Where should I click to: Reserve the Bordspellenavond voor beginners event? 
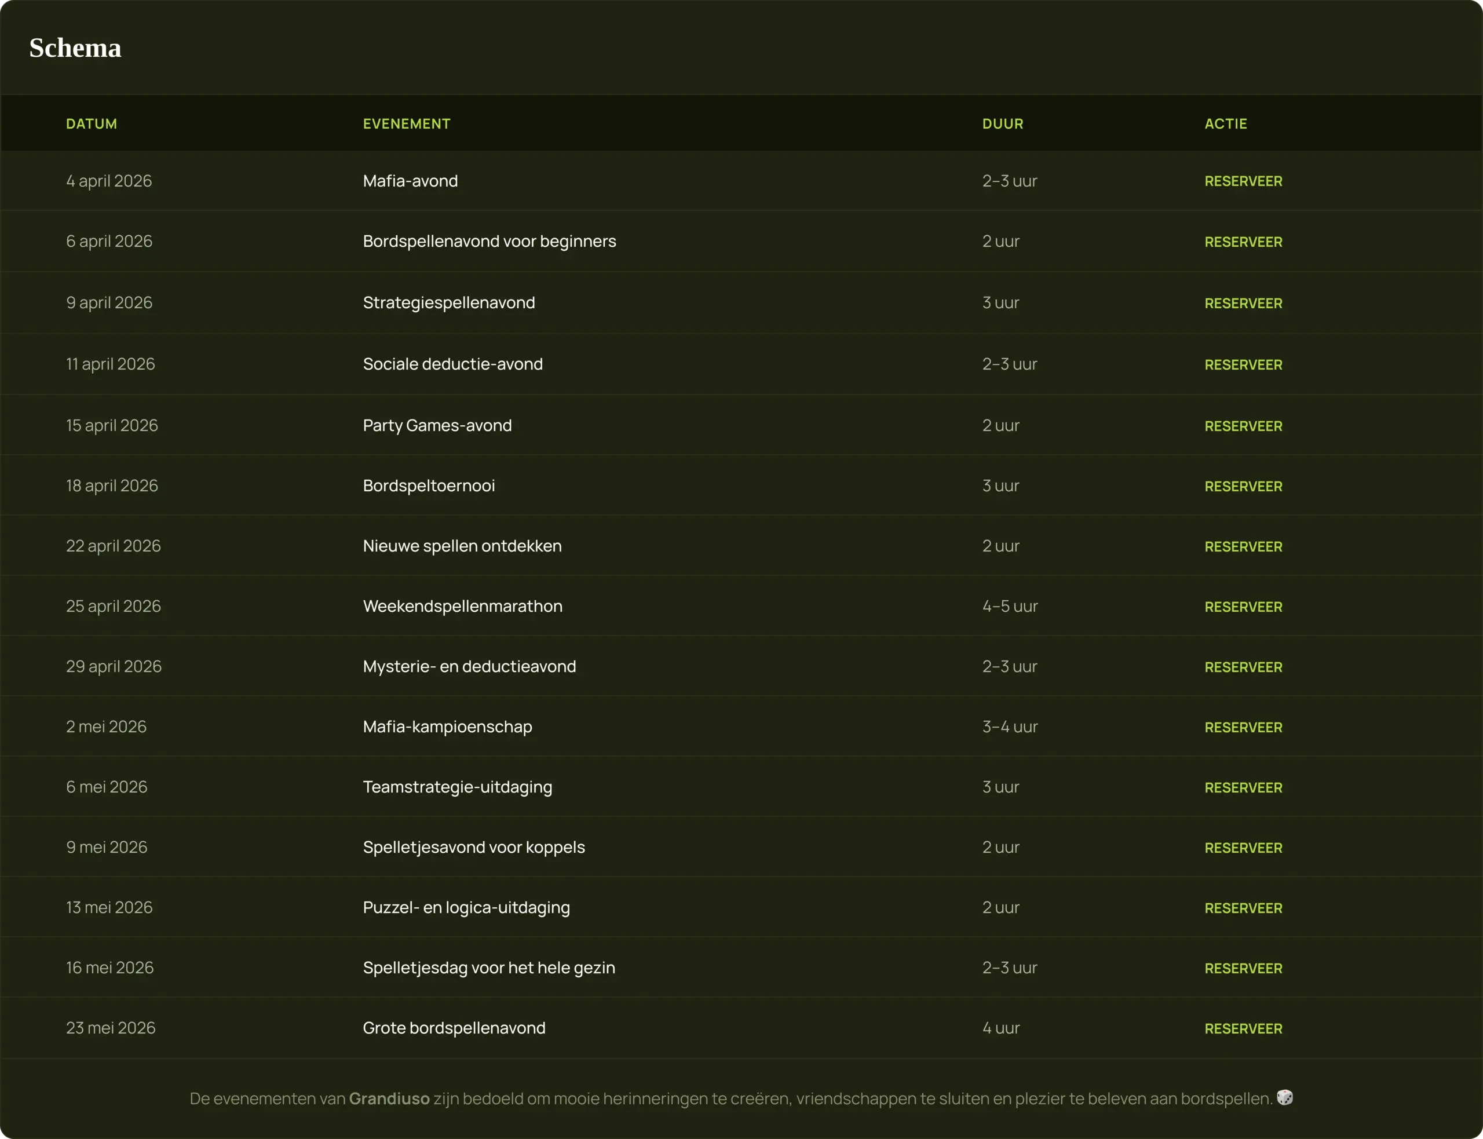click(1243, 242)
